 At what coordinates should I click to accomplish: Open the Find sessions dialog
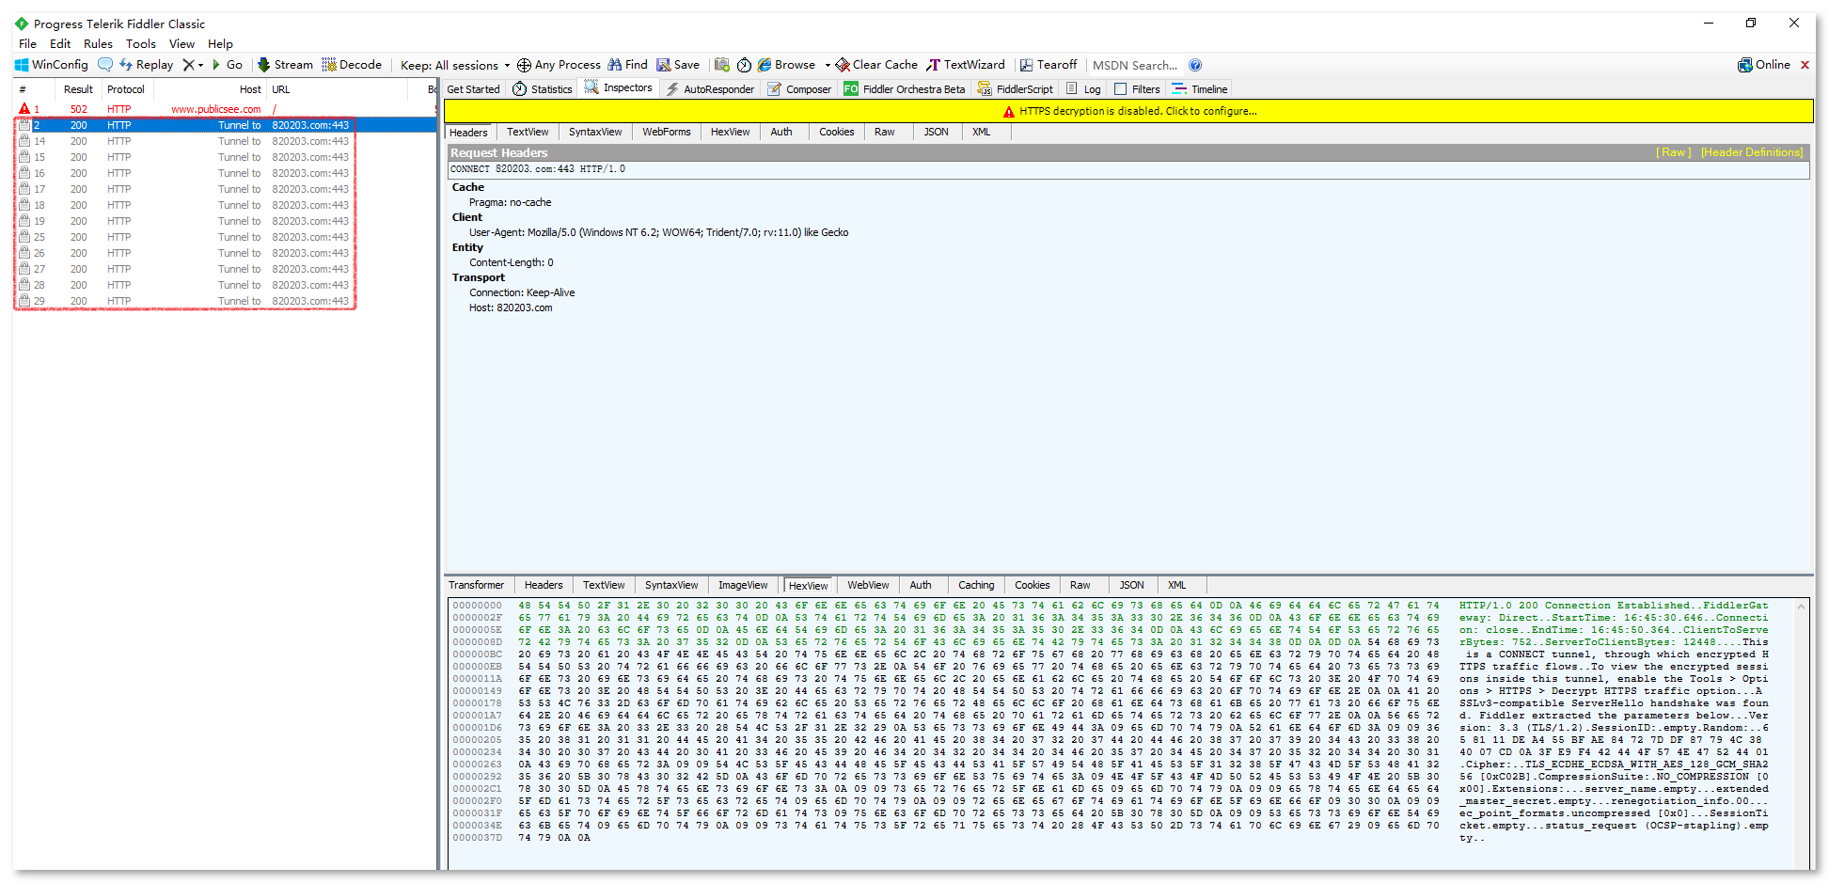(626, 64)
